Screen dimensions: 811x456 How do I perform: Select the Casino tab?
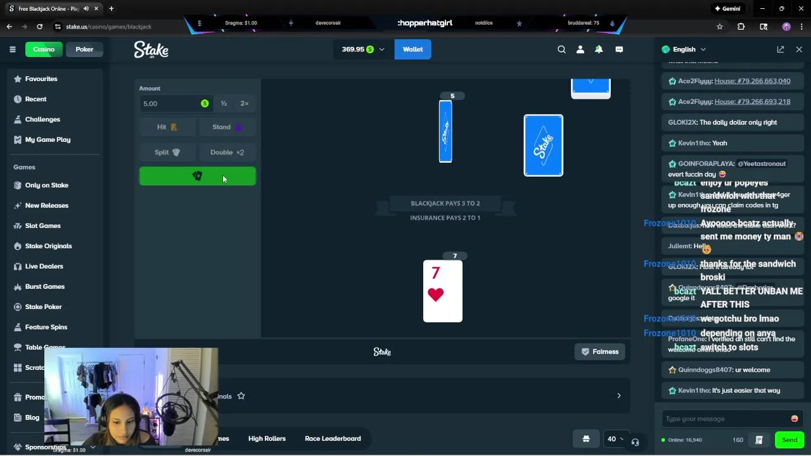44,49
